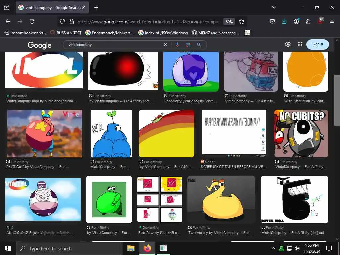Open the Endermanch/Malware bookmark
This screenshot has width=340, height=255.
pyautogui.click(x=110, y=33)
